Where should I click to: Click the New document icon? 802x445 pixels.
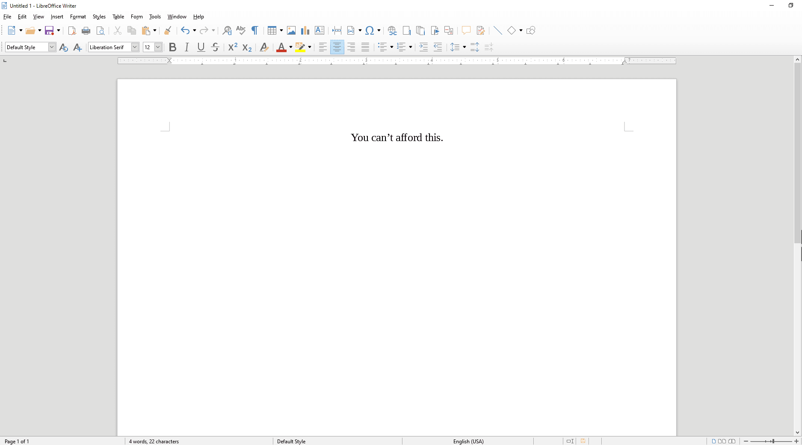click(12, 30)
